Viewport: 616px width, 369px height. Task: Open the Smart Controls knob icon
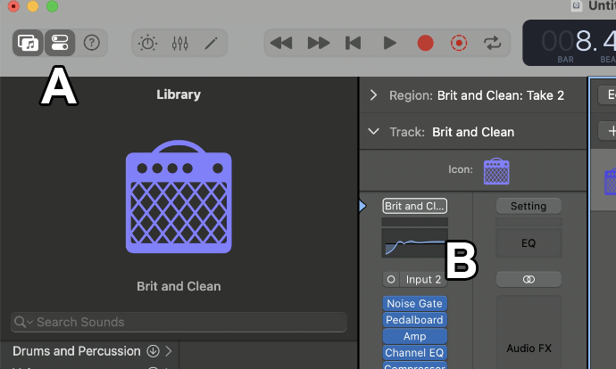(x=148, y=43)
